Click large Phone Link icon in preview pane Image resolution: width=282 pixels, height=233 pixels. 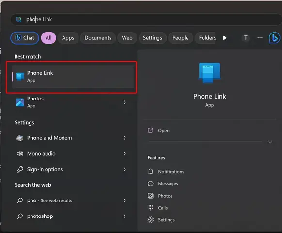[209, 73]
